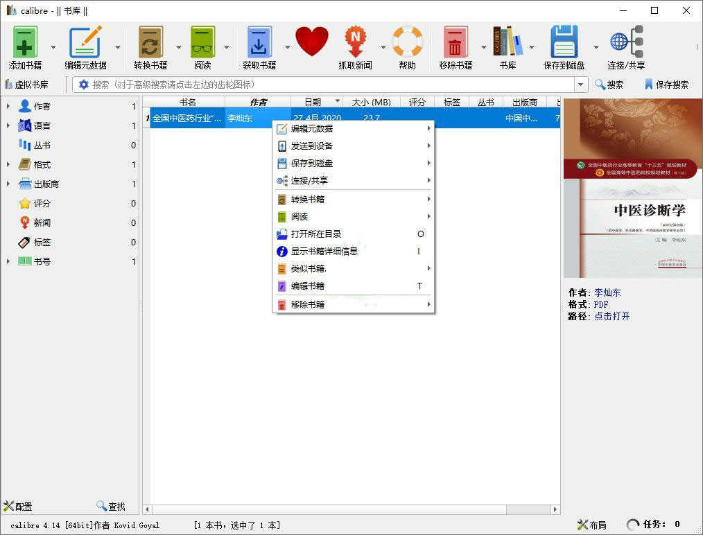Click the 获取书籍 get books icon
Screen dimensions: 703x535
tap(259, 43)
